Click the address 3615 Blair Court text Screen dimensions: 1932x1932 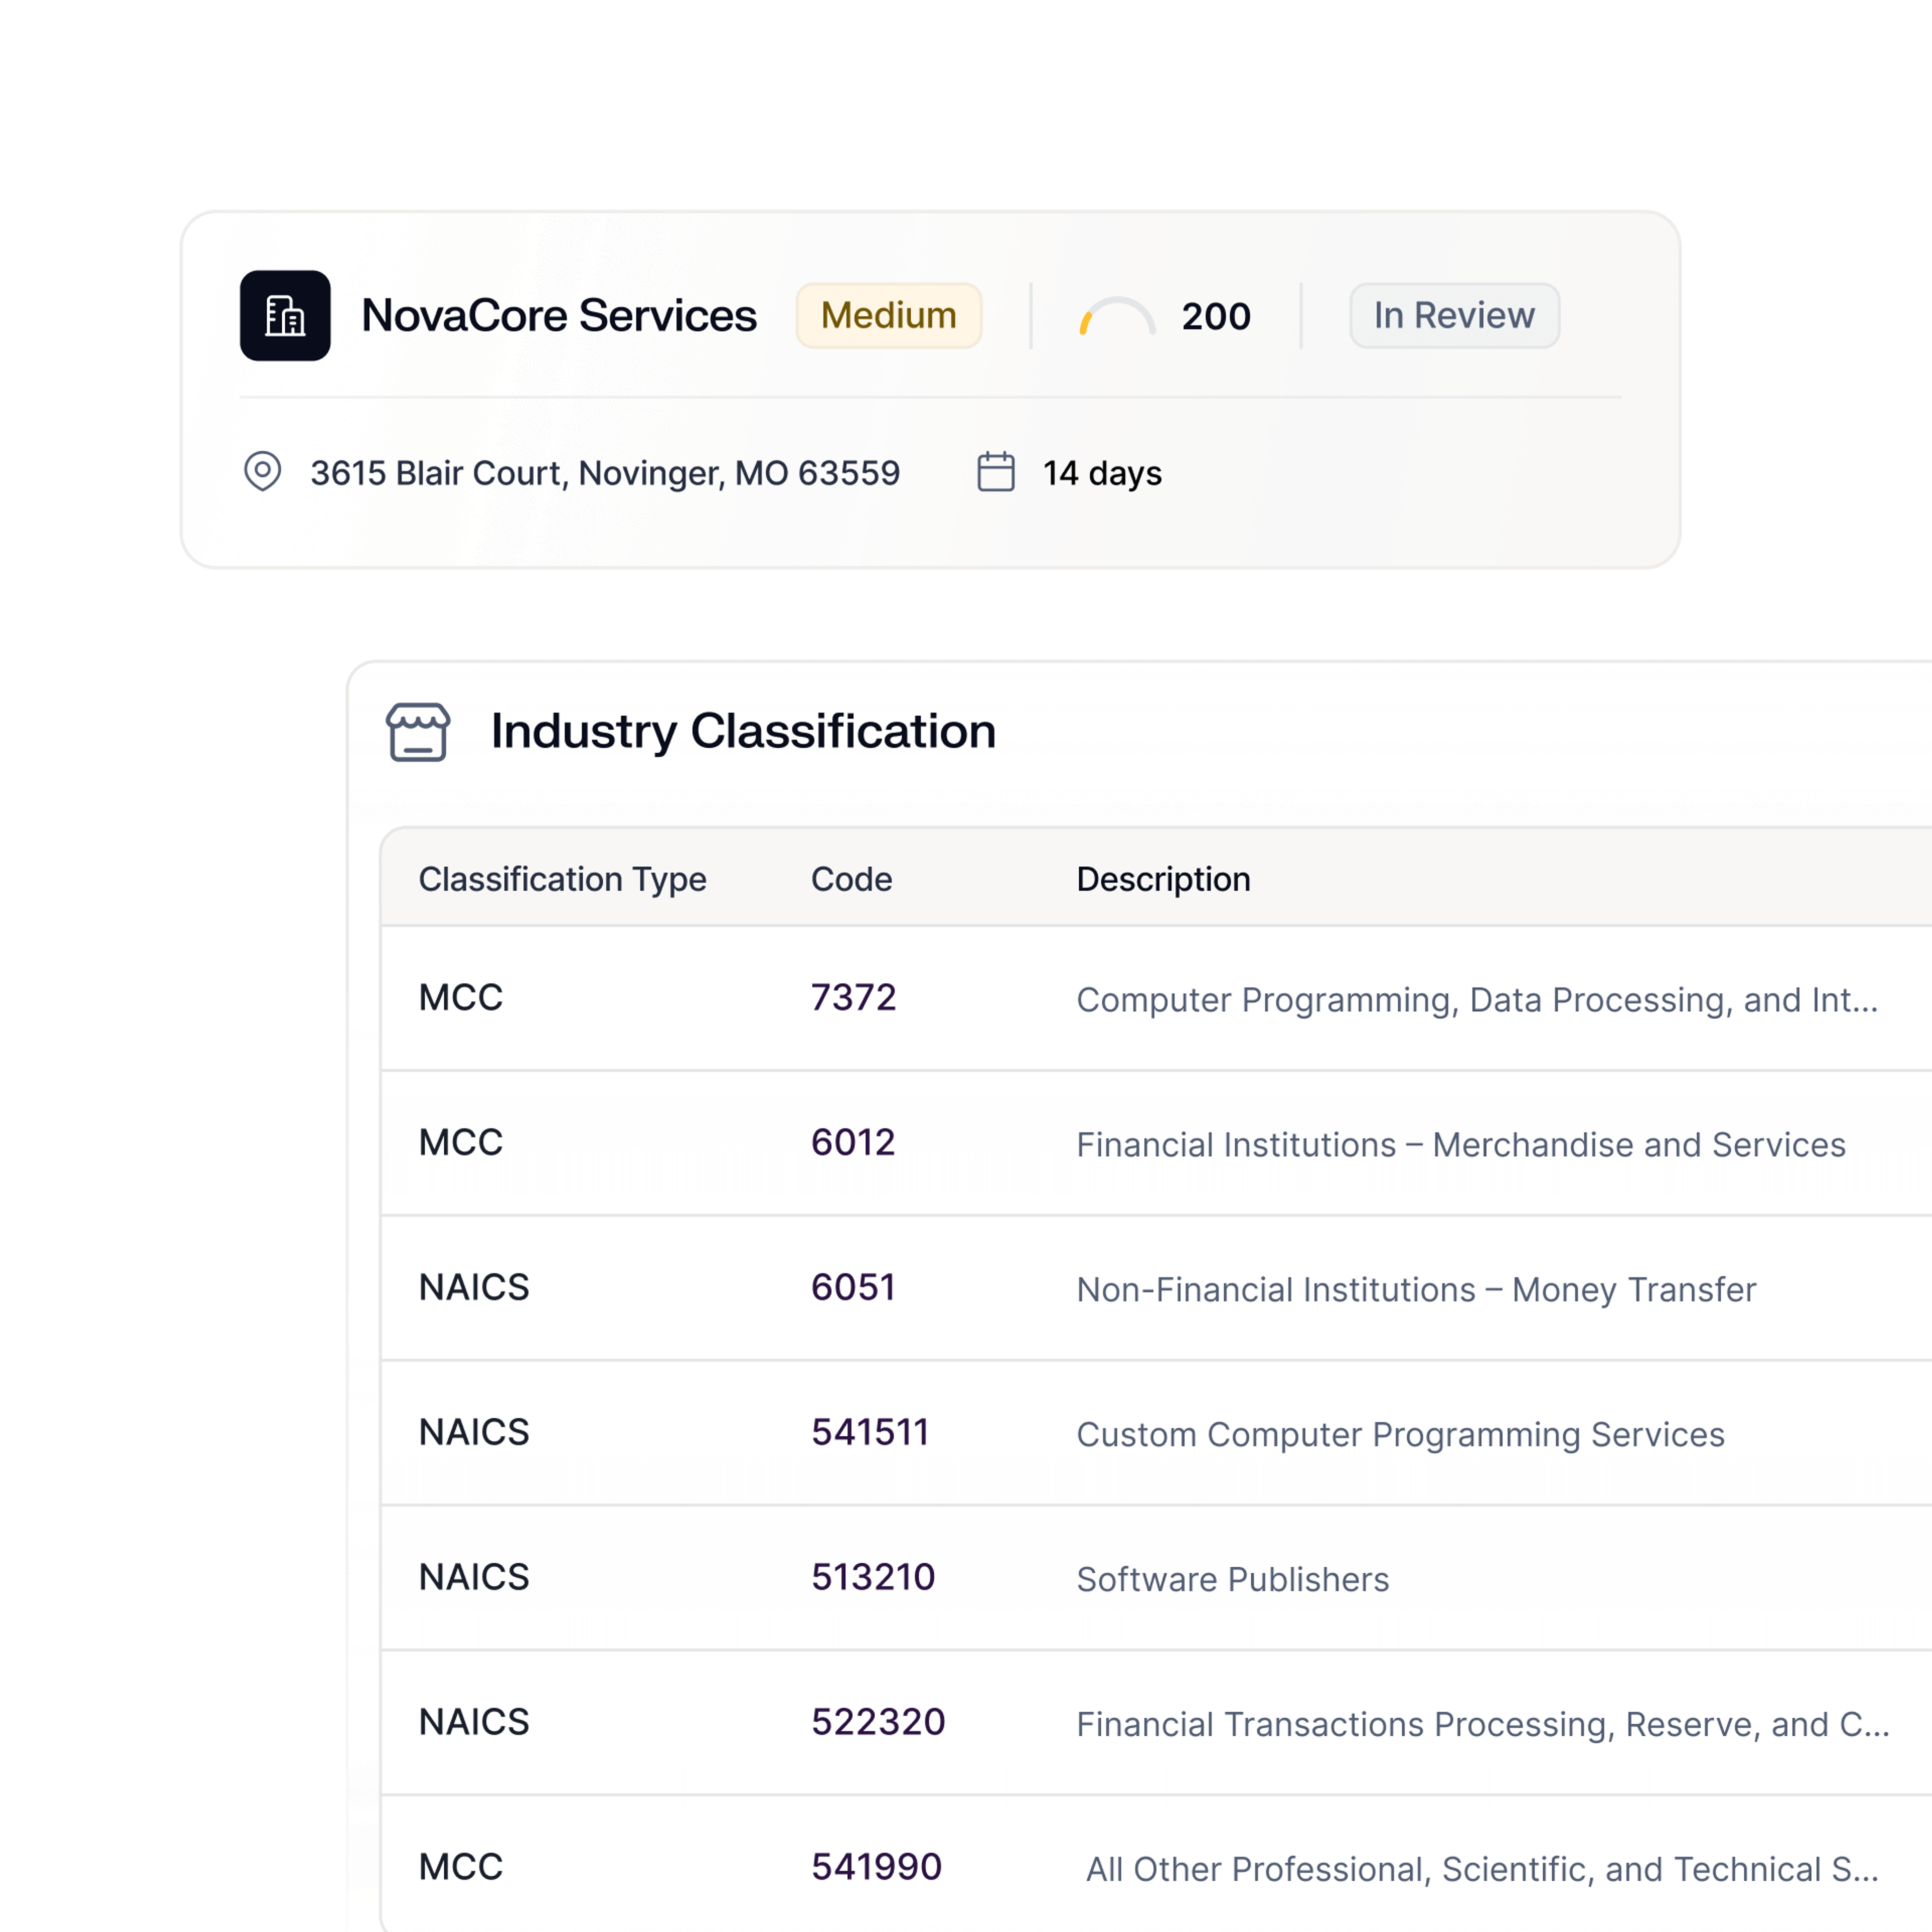pos(605,473)
